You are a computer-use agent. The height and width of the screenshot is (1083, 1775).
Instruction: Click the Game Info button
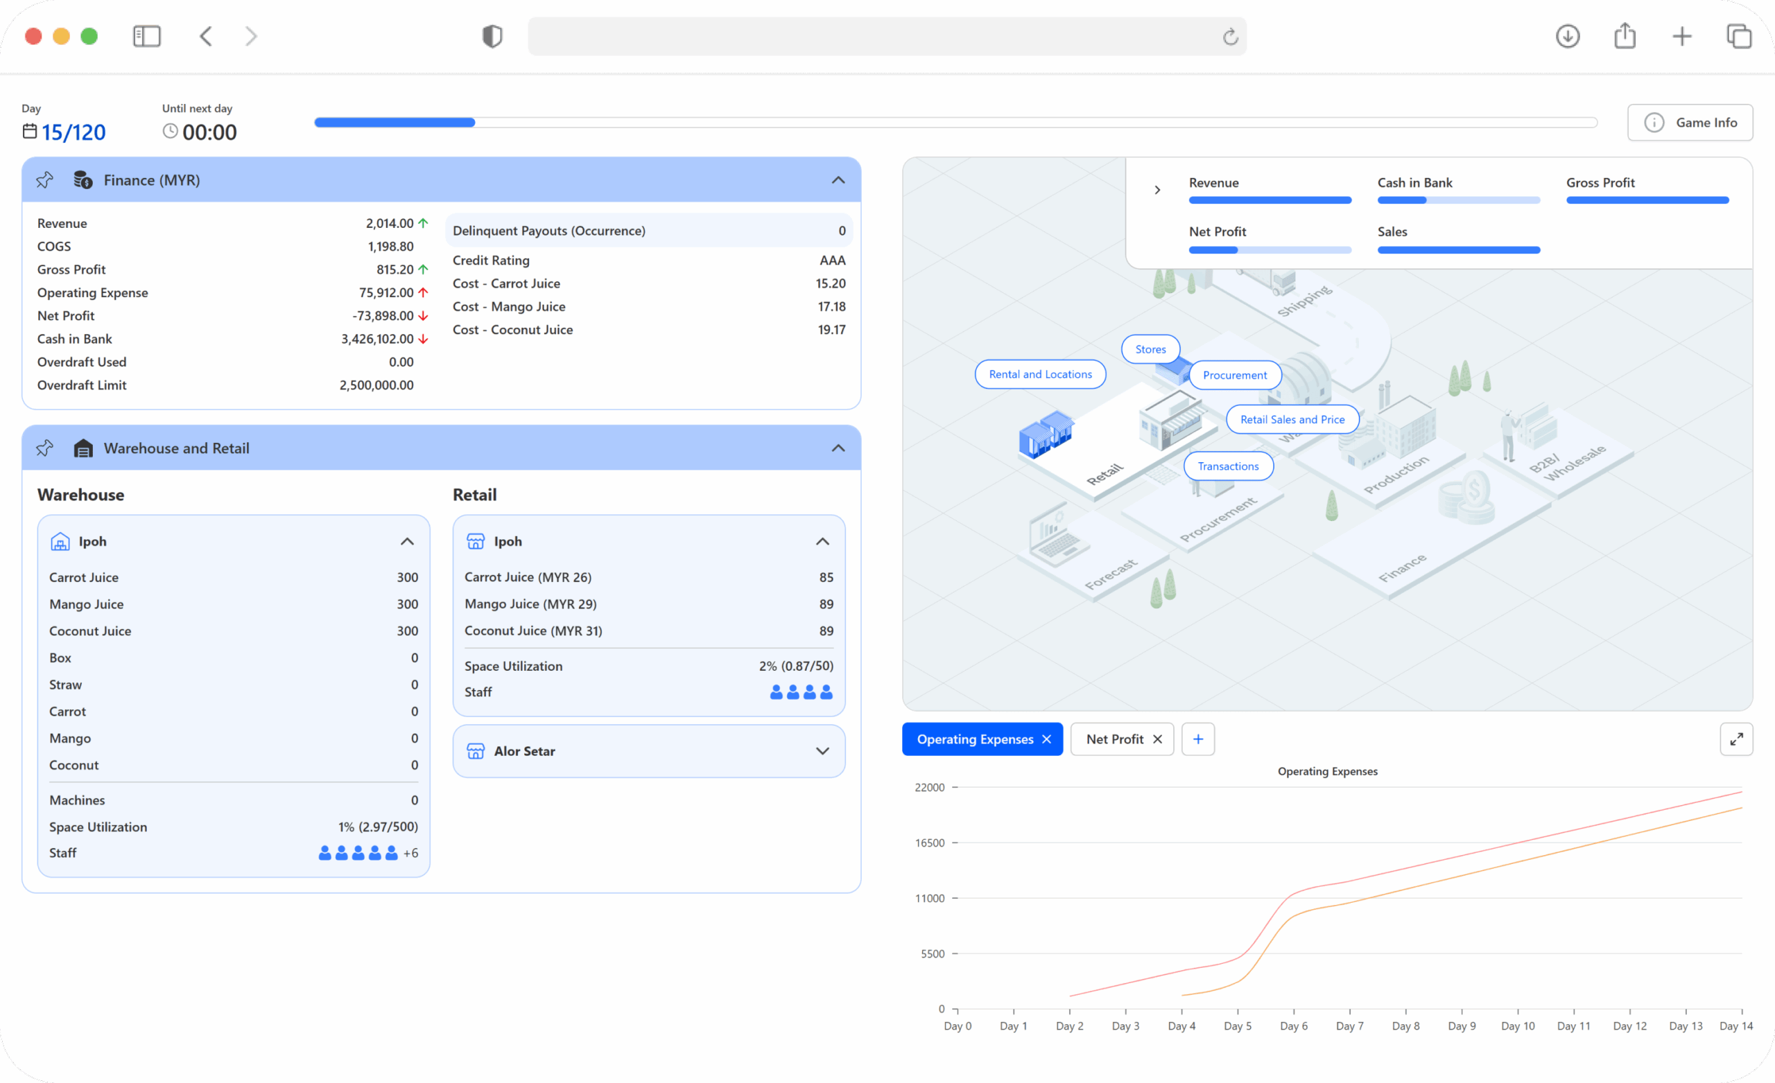click(x=1689, y=123)
